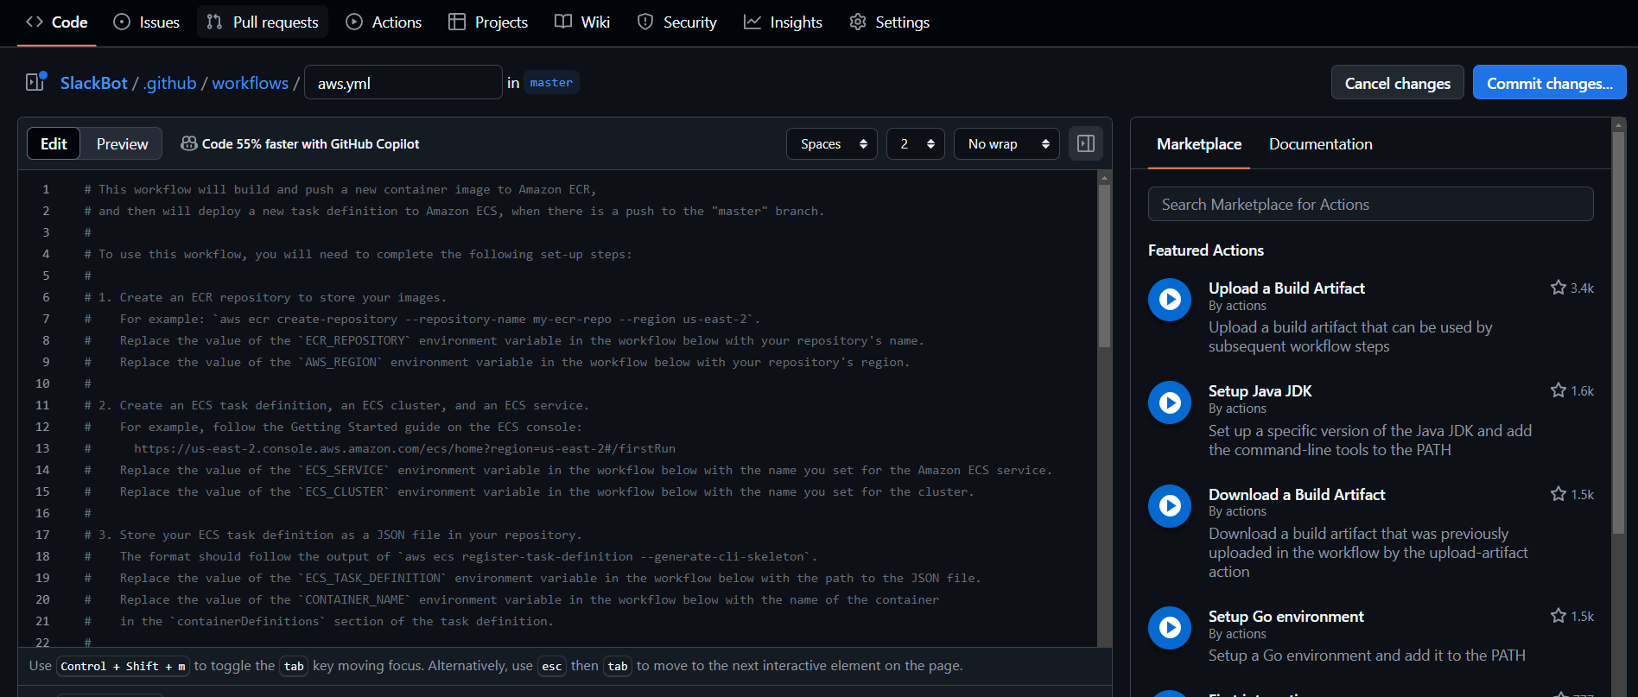Click the master branch label
The image size is (1638, 697).
point(551,82)
